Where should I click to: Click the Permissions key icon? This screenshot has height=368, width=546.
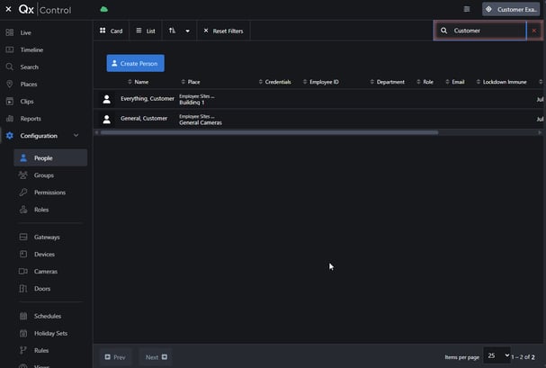click(x=23, y=193)
